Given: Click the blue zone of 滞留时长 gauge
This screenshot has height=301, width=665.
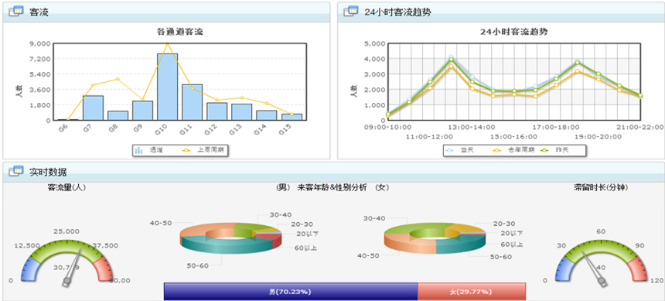Looking at the screenshot, I should [x=564, y=269].
